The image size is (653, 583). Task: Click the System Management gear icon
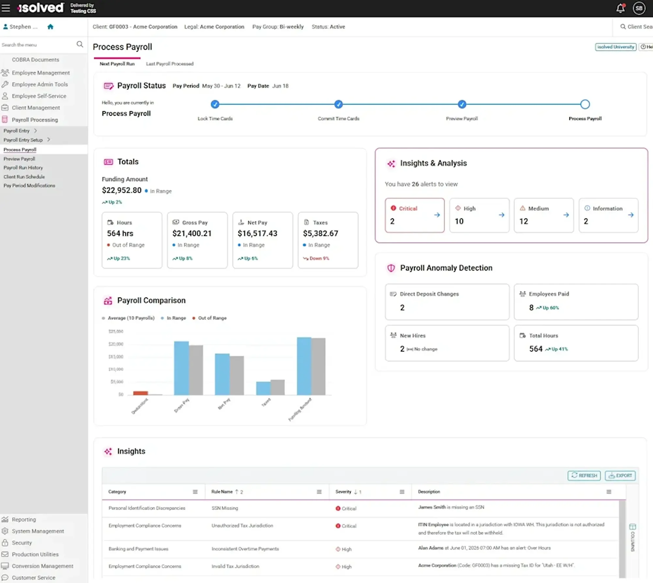pos(5,531)
